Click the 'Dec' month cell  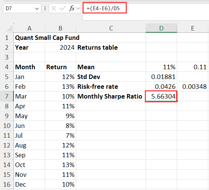point(29,184)
